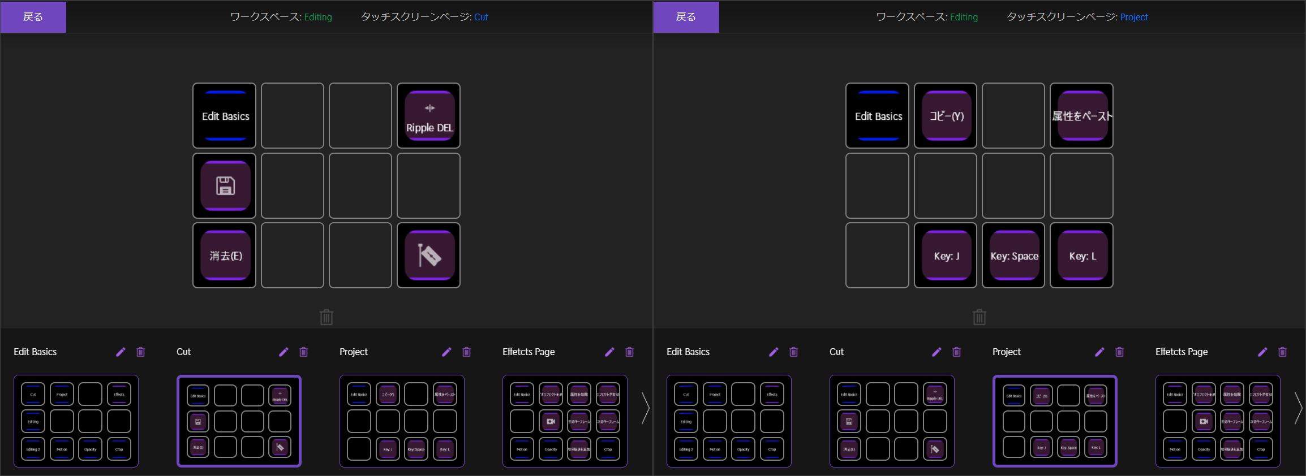1306x476 pixels.
Task: Select the Key: Space button in right grid
Action: (1013, 256)
